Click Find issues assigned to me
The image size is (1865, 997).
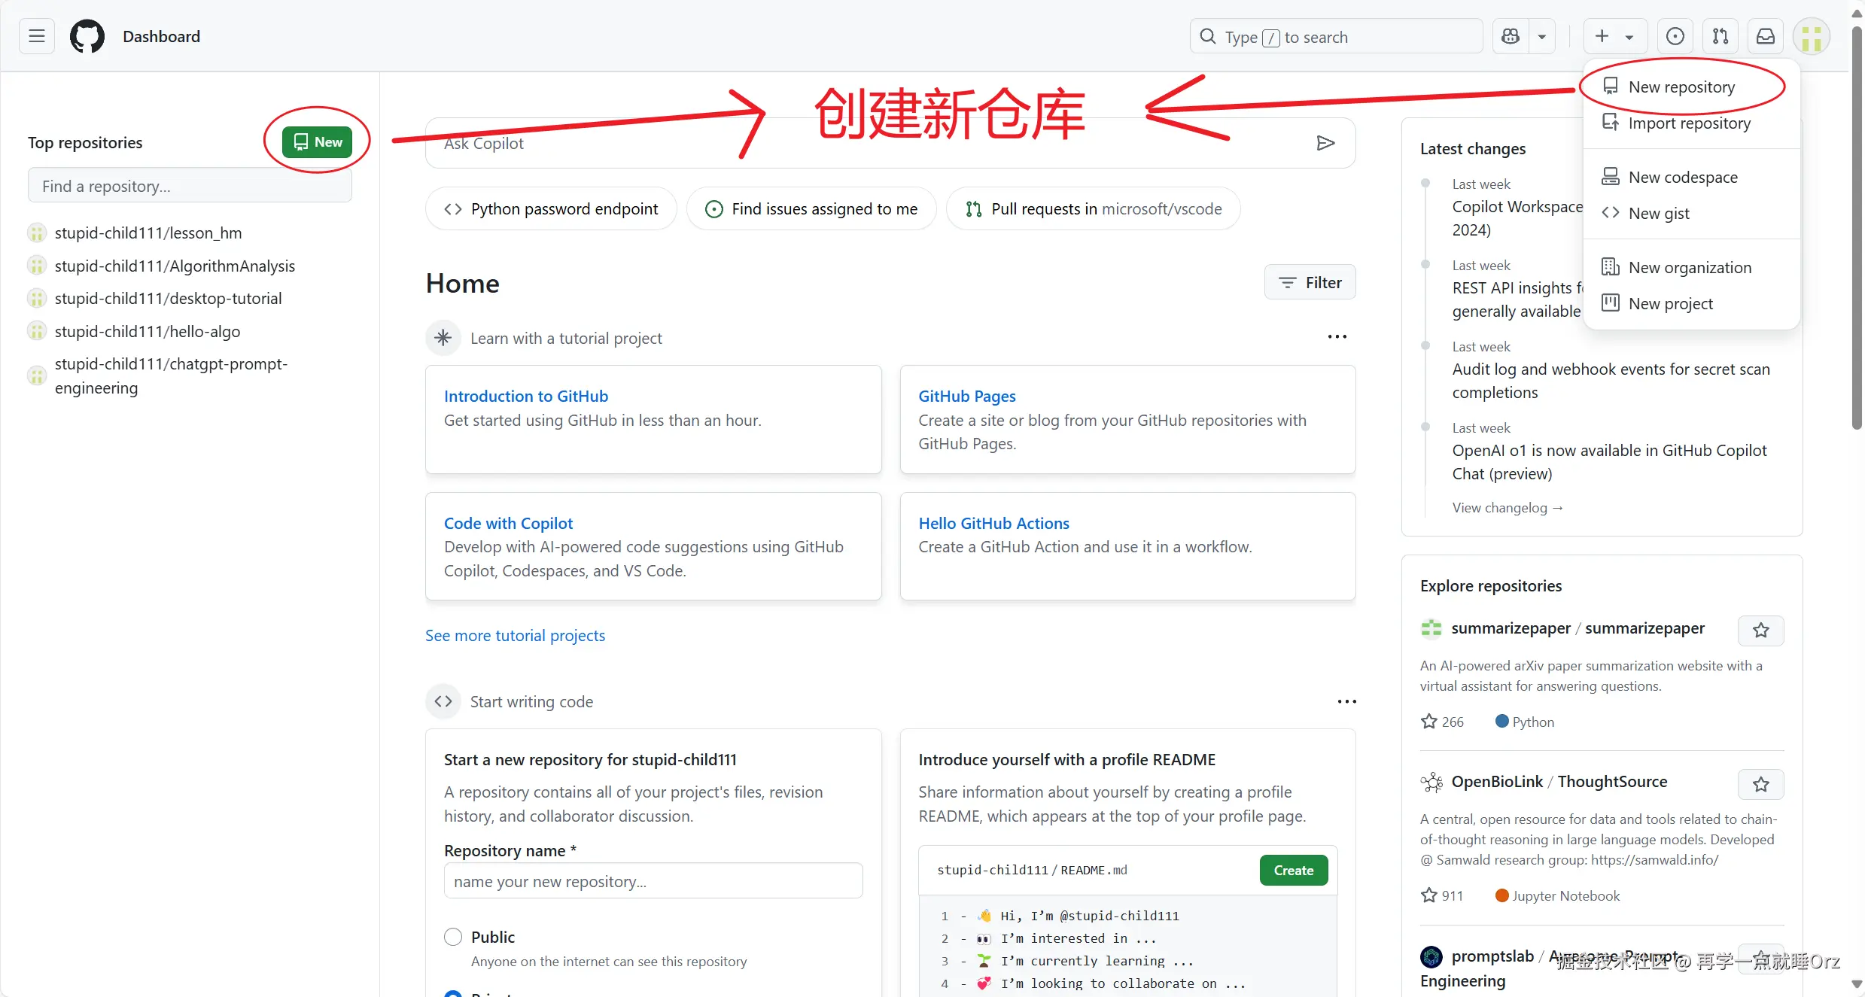click(x=811, y=208)
